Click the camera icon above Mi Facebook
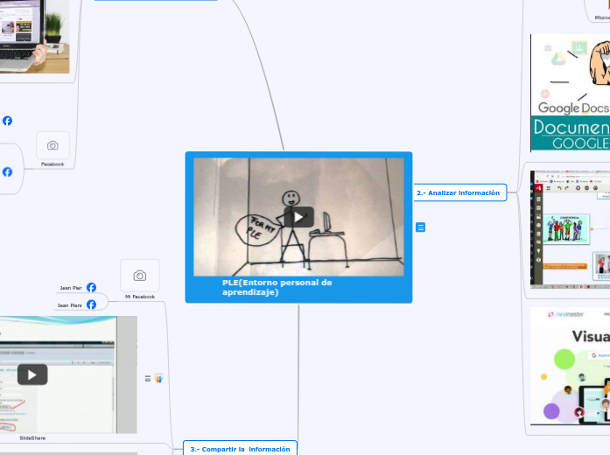Image resolution: width=610 pixels, height=455 pixels. tap(140, 276)
